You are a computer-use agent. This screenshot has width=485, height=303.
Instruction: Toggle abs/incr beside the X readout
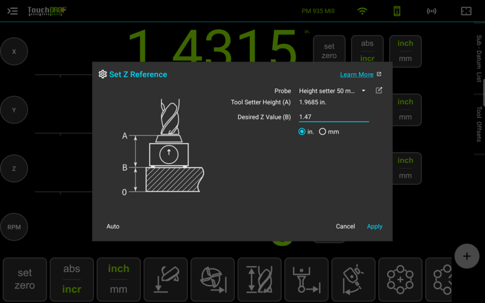click(367, 50)
